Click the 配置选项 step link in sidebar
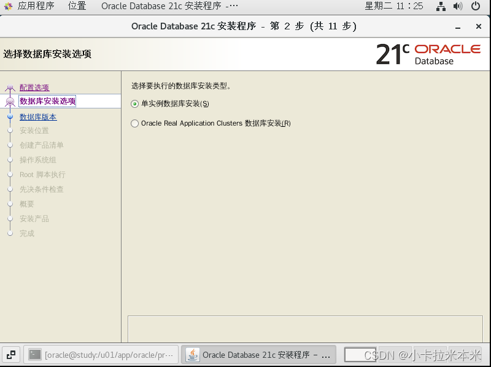491x367 pixels. [x=34, y=88]
